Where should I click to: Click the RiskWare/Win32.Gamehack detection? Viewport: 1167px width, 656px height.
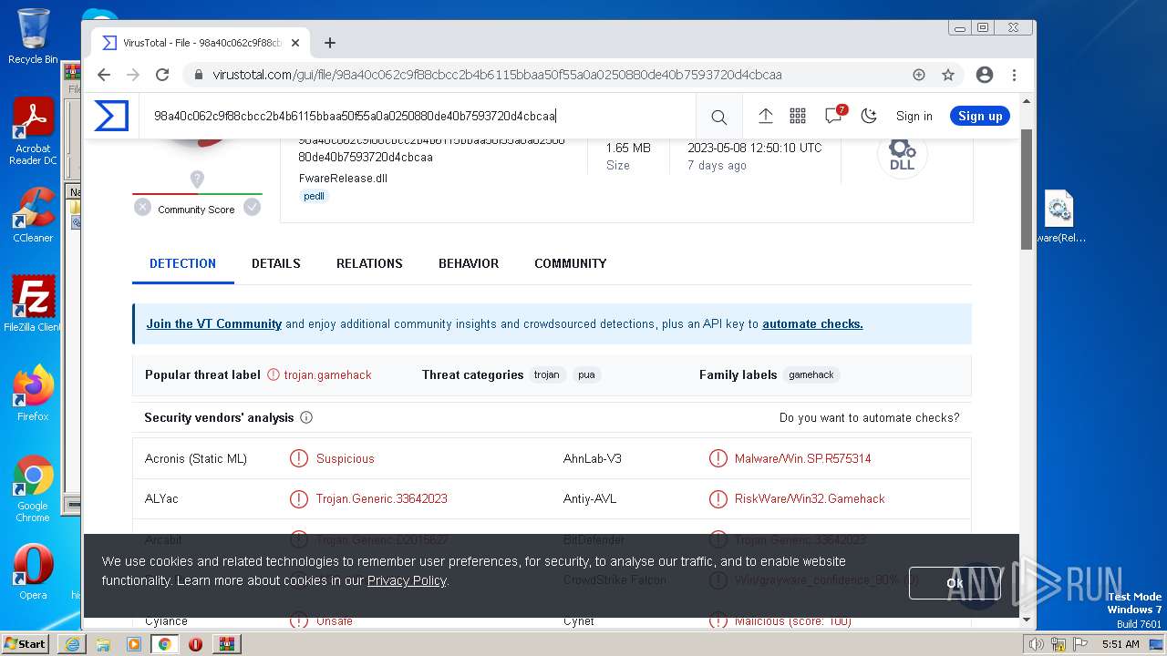point(810,498)
